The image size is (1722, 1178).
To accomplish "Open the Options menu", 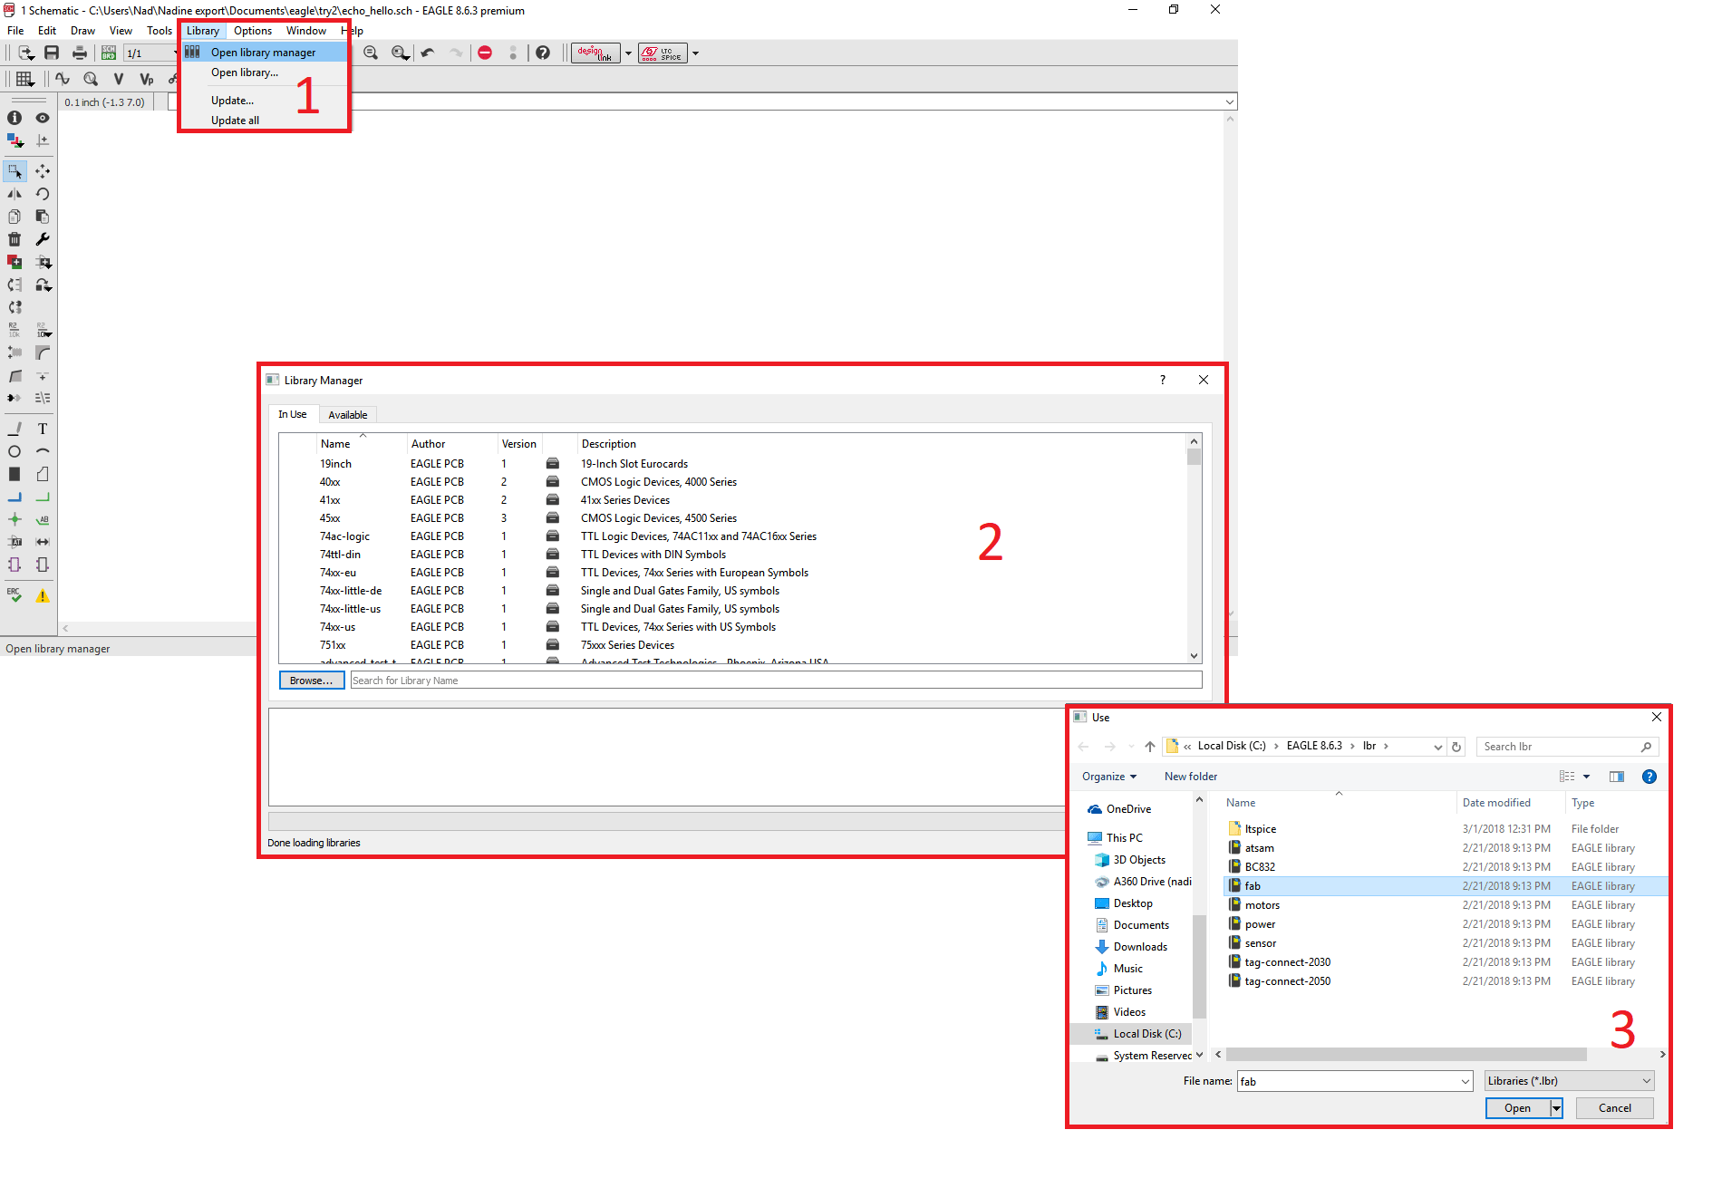I will coord(252,30).
